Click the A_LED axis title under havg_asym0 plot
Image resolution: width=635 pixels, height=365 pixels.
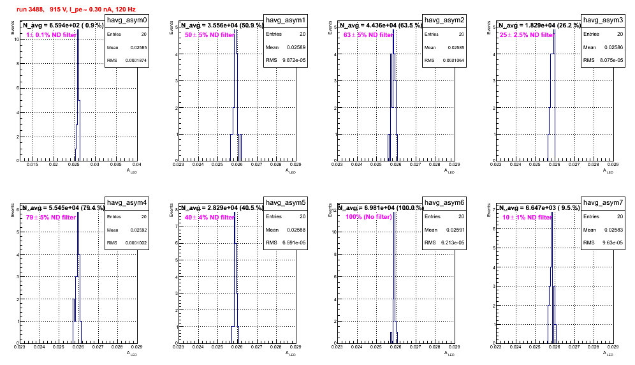[132, 171]
